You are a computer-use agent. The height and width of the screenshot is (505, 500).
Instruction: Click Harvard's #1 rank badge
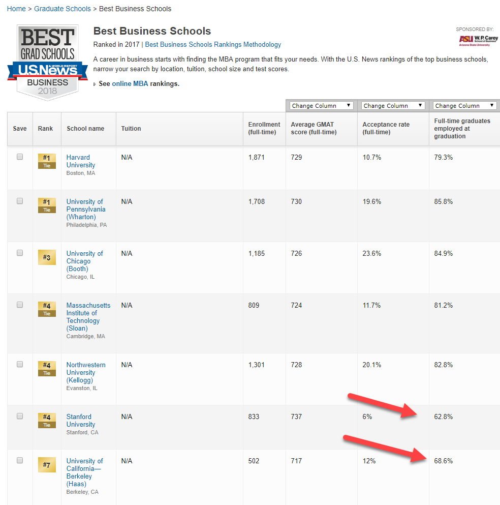pyautogui.click(x=47, y=161)
